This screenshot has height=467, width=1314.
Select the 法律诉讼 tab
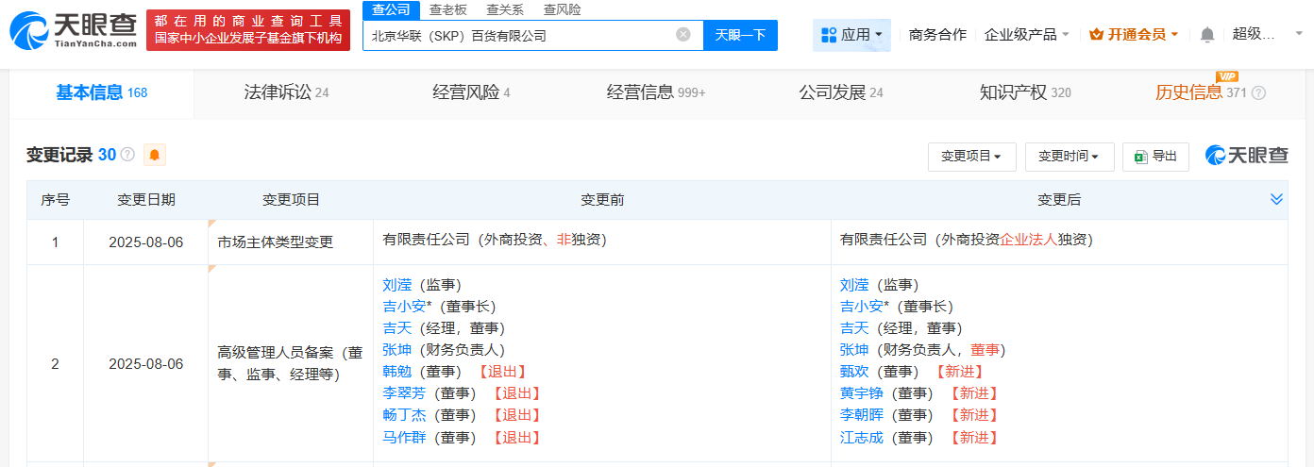point(286,93)
